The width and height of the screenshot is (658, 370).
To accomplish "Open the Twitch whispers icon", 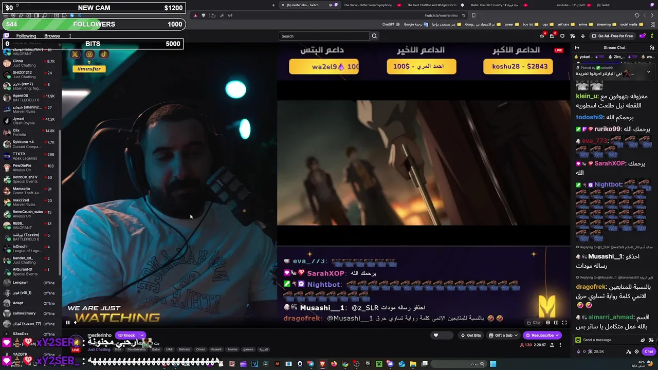I will (x=562, y=36).
